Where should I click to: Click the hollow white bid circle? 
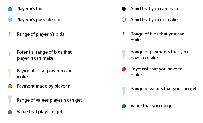click(124, 20)
